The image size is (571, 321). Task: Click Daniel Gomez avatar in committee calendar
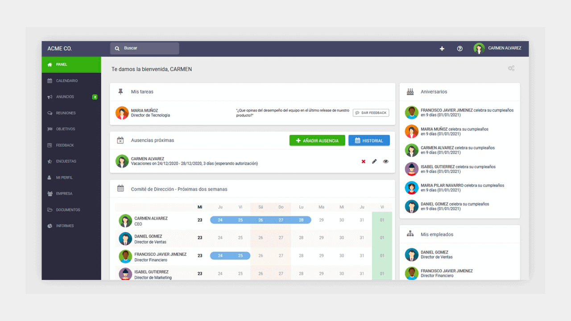pos(125,239)
